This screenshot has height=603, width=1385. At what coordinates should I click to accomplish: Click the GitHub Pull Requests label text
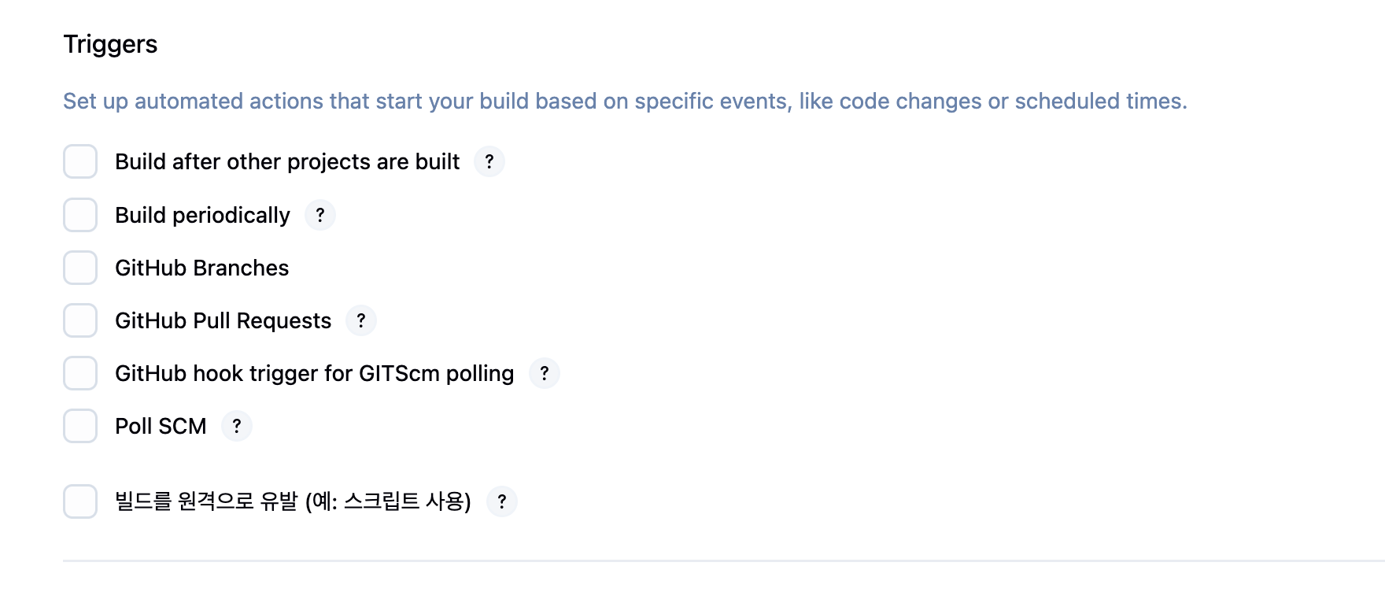[223, 321]
